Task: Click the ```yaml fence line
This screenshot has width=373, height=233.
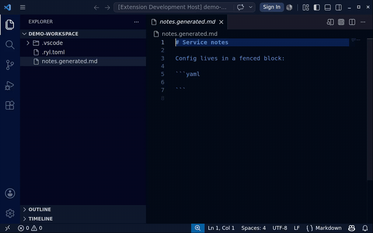Action: pos(188,74)
